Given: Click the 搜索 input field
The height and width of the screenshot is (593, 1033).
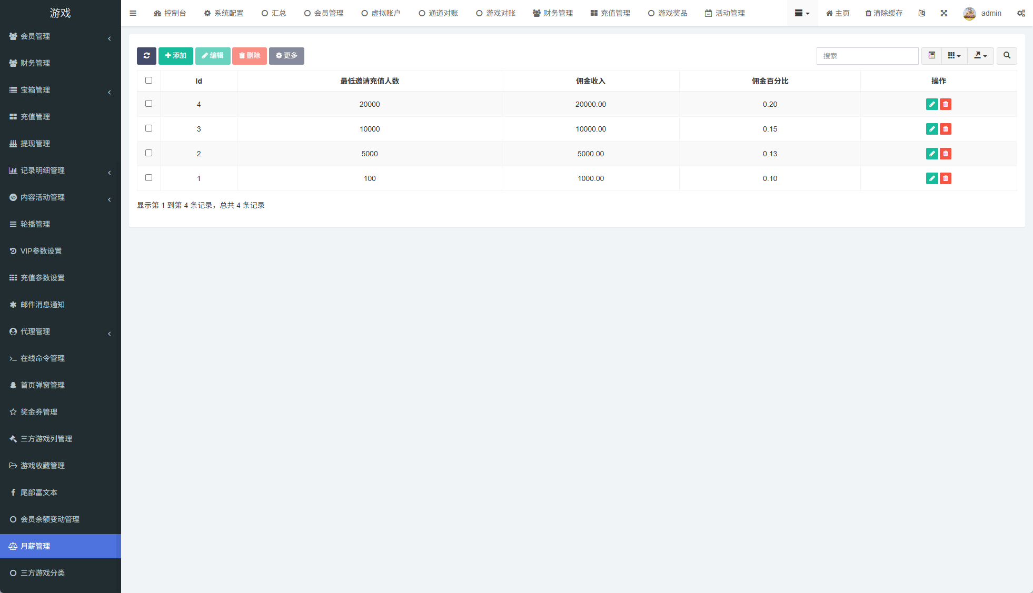Looking at the screenshot, I should point(867,56).
